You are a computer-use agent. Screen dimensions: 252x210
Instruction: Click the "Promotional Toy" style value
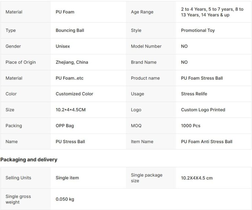(198, 30)
